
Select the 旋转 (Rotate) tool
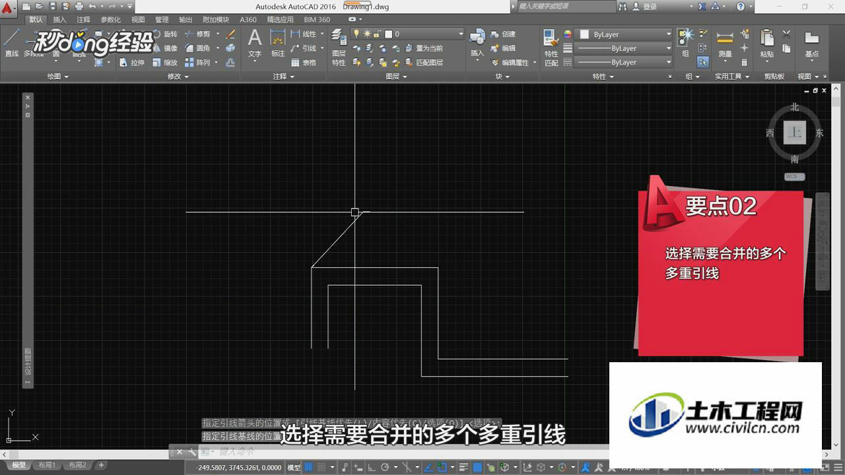(x=164, y=34)
